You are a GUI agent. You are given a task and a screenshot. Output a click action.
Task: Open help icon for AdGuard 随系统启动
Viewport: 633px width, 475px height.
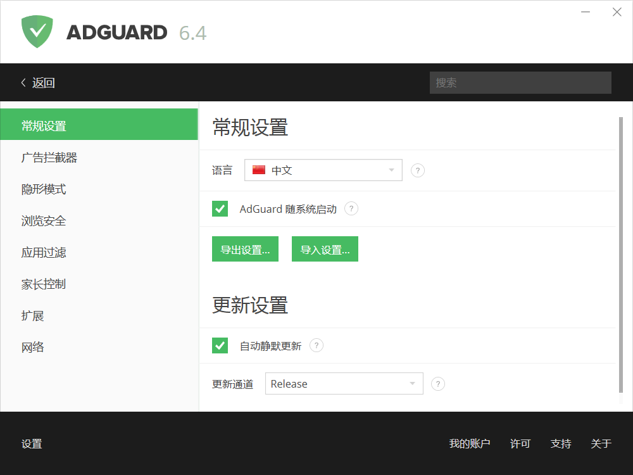point(351,209)
